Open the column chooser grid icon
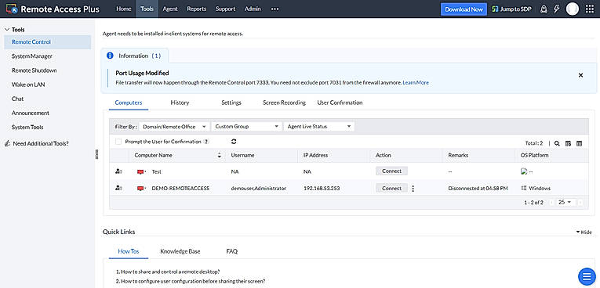Image resolution: width=600 pixels, height=288 pixels. [580, 144]
